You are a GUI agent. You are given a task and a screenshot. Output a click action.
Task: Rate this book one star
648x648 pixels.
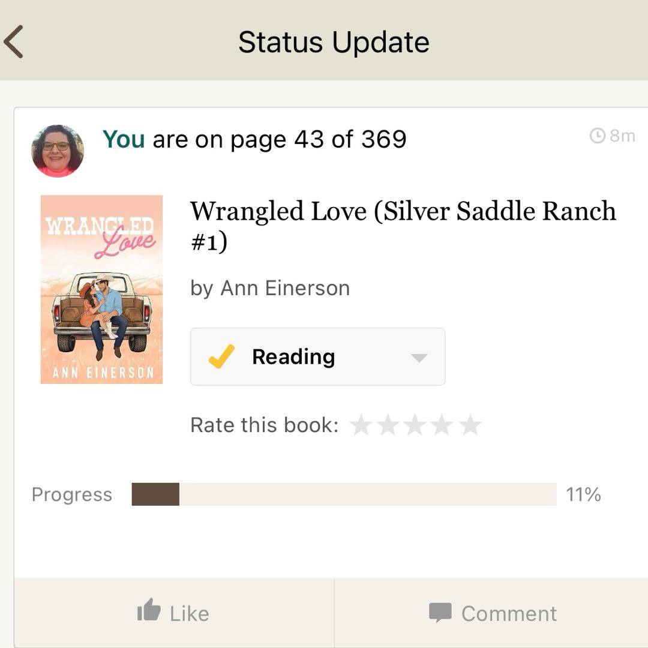[361, 425]
